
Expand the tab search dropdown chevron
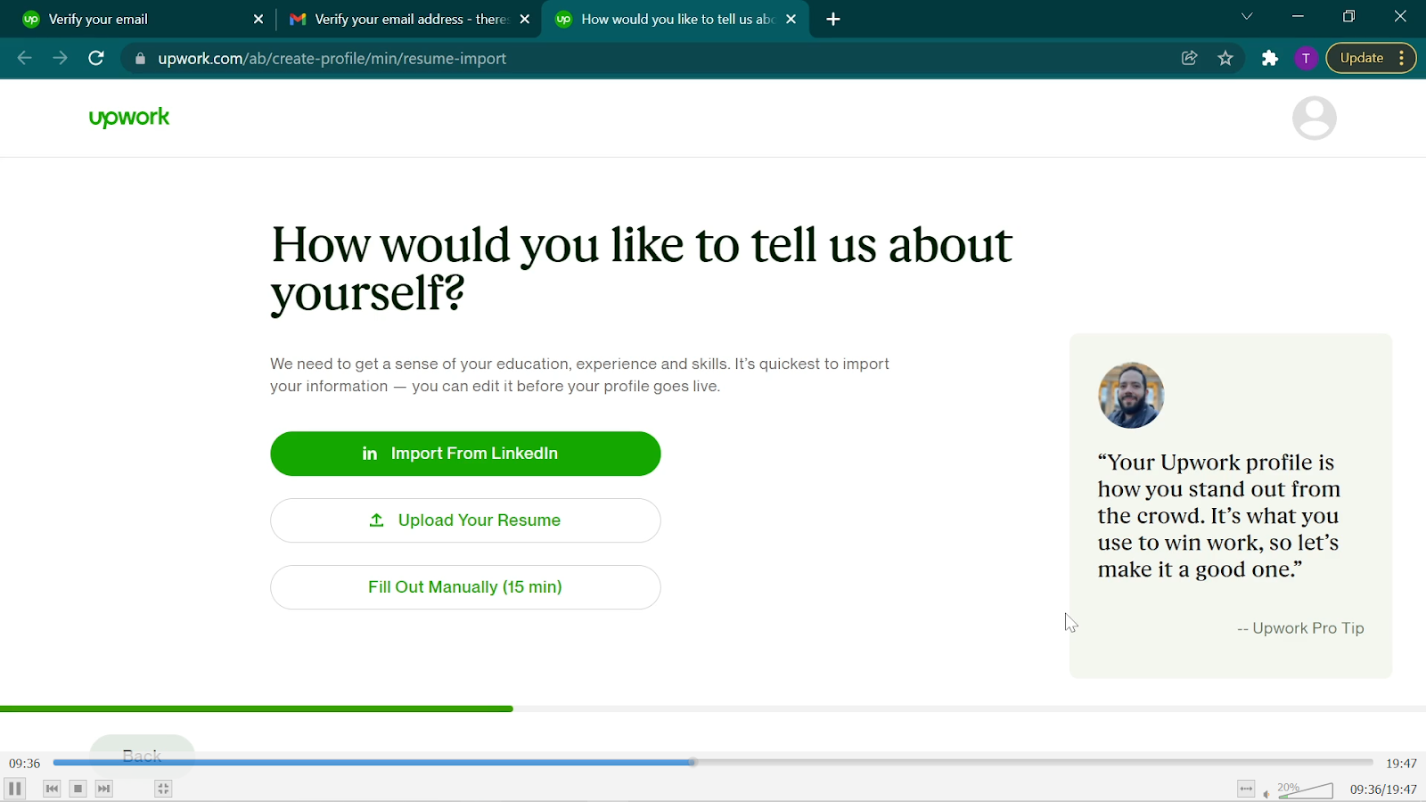point(1247,17)
